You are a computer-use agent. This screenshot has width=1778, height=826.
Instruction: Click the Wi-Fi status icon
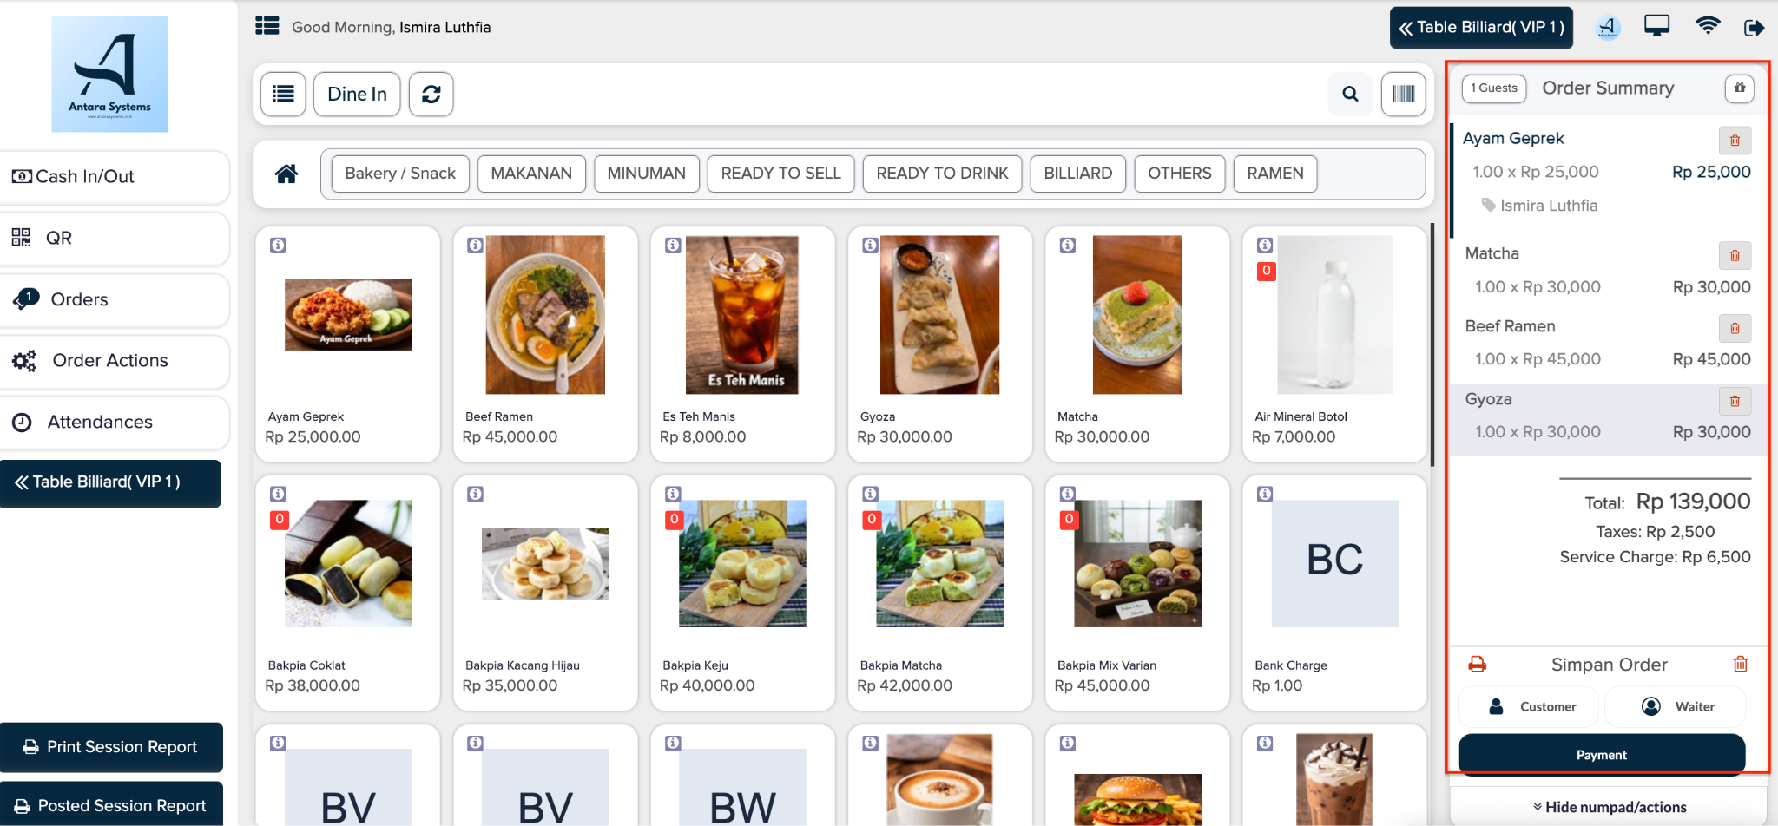point(1707,26)
